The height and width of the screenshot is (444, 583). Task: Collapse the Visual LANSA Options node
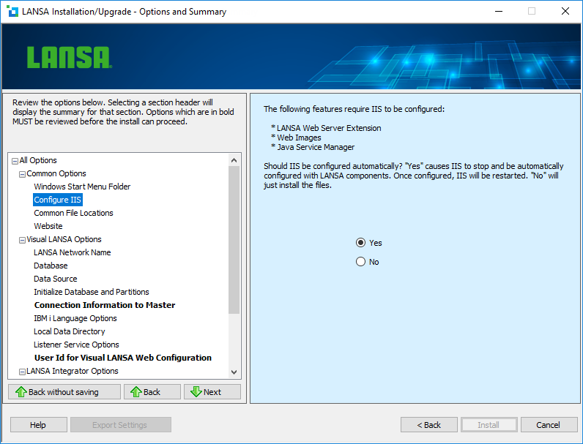(22, 240)
